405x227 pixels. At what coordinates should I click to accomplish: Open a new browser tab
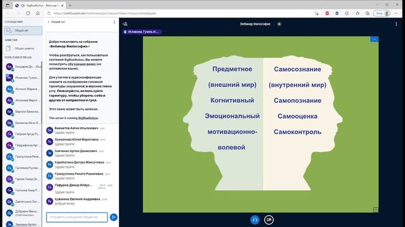[x=70, y=6]
